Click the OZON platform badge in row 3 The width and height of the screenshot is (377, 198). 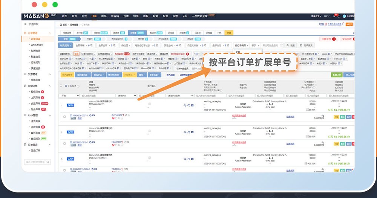click(x=70, y=159)
